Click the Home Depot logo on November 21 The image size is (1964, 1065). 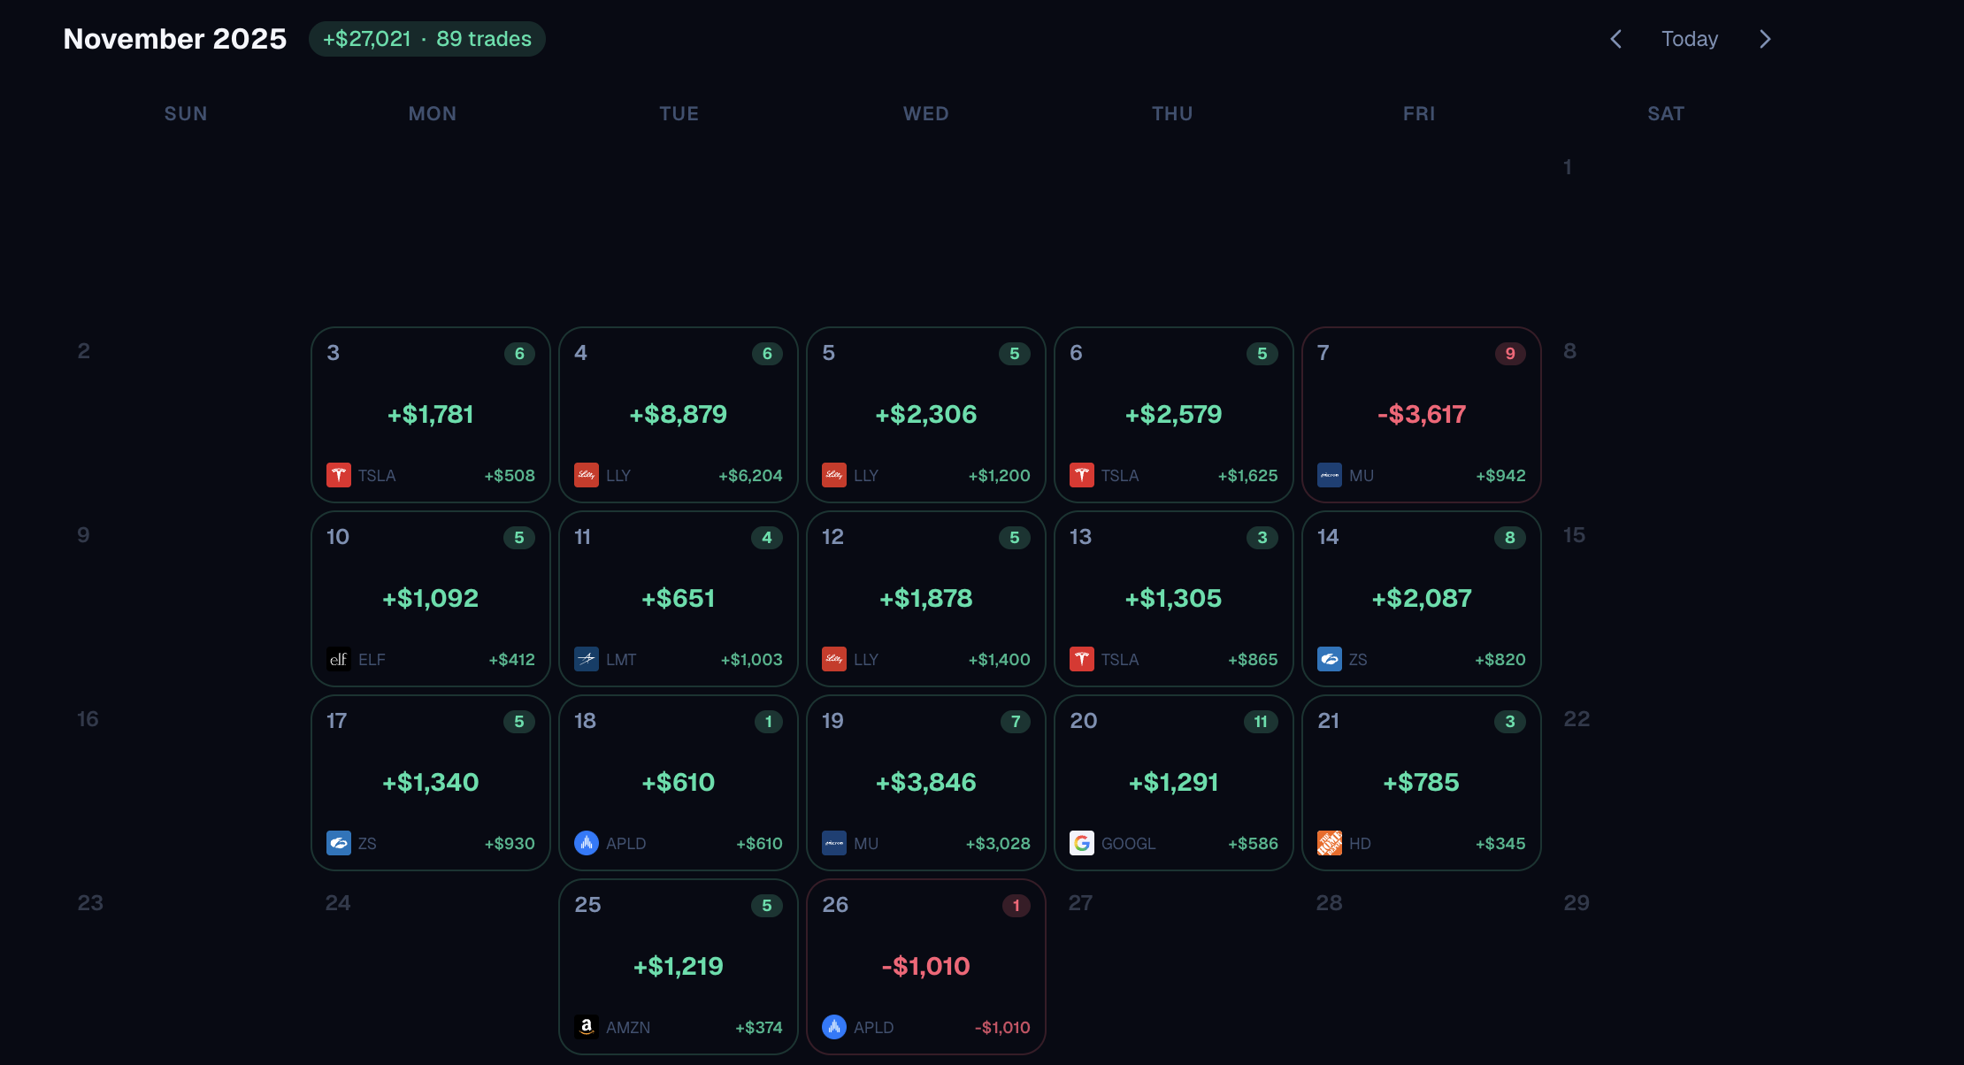[x=1330, y=843]
